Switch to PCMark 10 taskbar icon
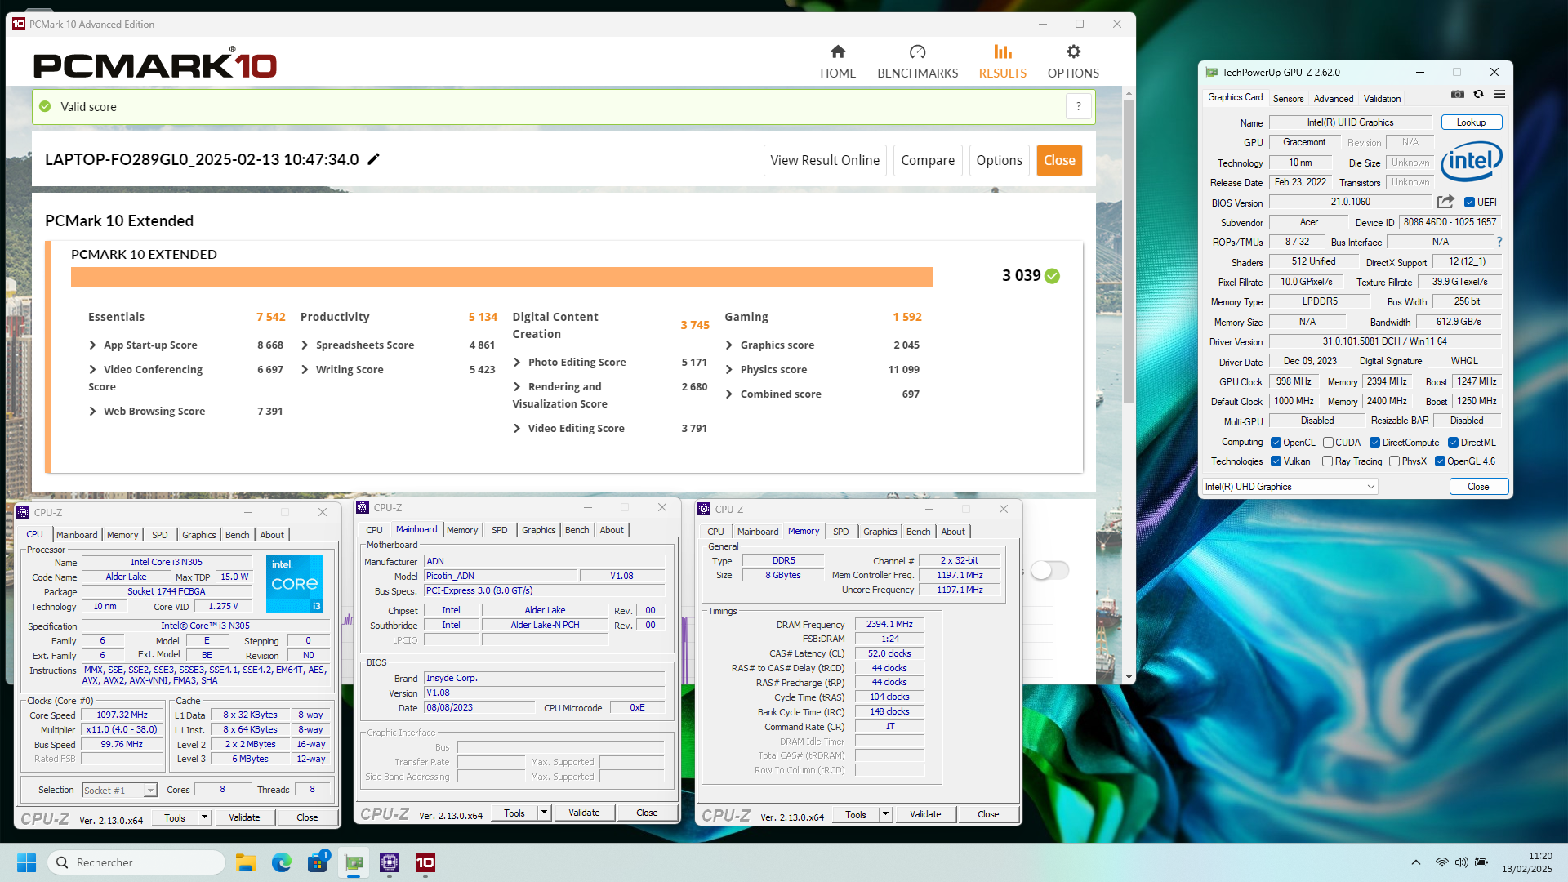Screen dimensions: 1568x882 pos(425,862)
